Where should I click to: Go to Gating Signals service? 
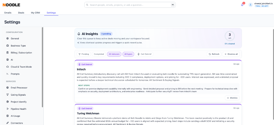[x=18, y=95]
